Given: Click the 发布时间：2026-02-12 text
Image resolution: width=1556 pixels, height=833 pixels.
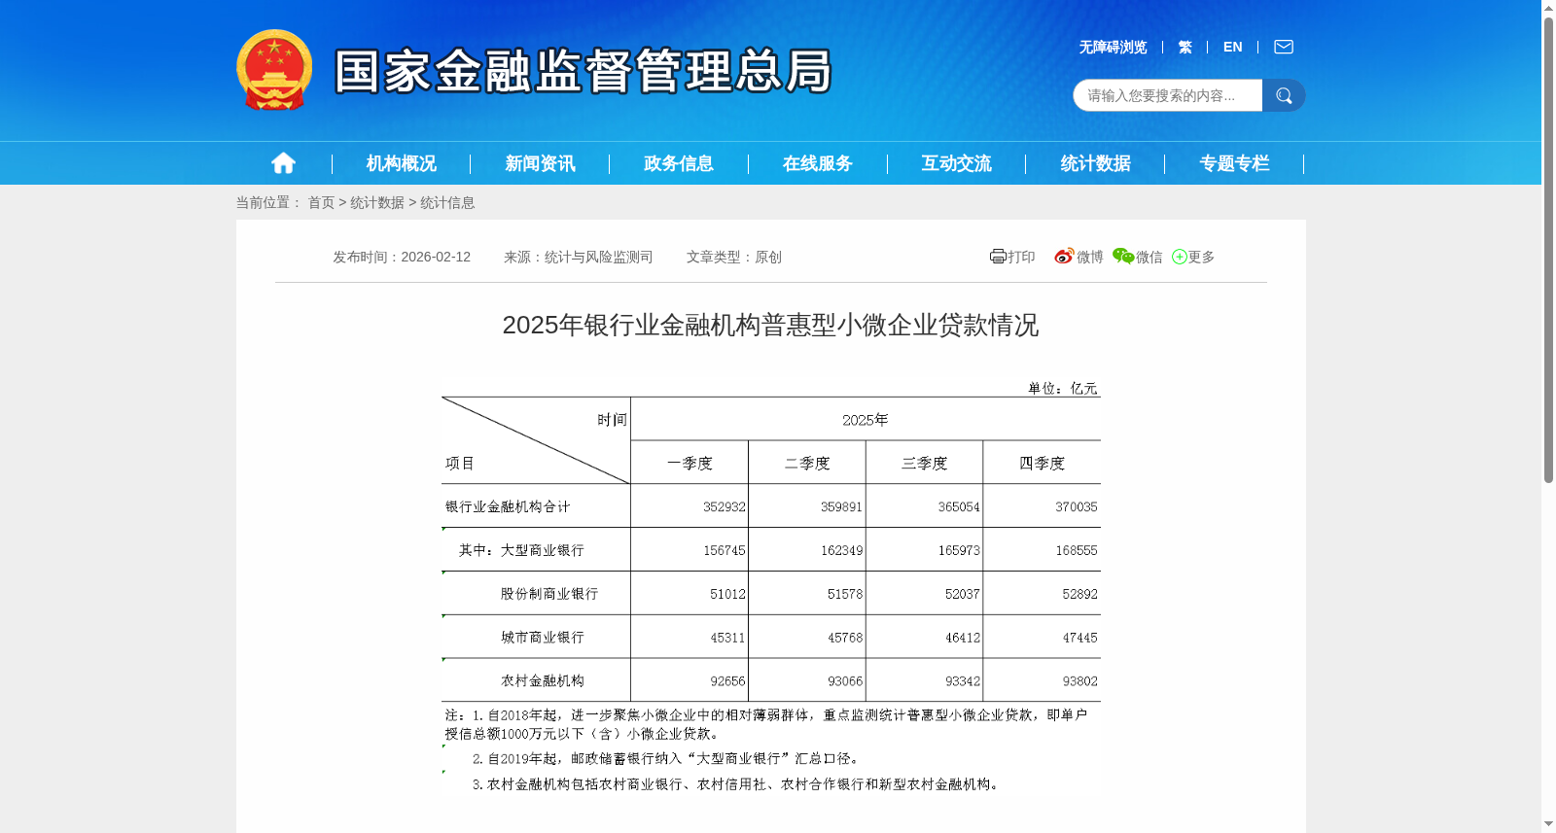Looking at the screenshot, I should pyautogui.click(x=402, y=257).
